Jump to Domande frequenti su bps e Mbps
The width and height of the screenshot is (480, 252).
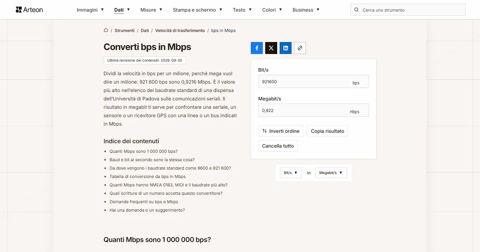144,202
